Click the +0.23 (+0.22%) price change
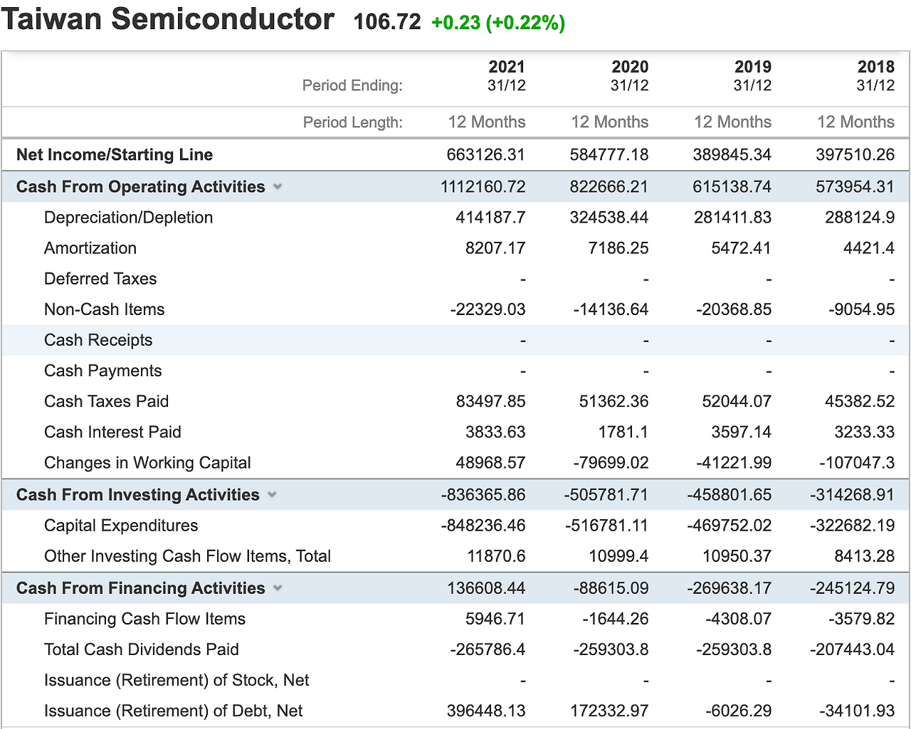This screenshot has width=911, height=729. point(498,23)
